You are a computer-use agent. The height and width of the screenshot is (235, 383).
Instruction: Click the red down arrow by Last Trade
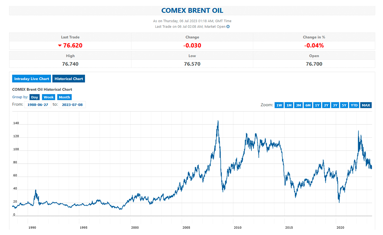(60, 46)
